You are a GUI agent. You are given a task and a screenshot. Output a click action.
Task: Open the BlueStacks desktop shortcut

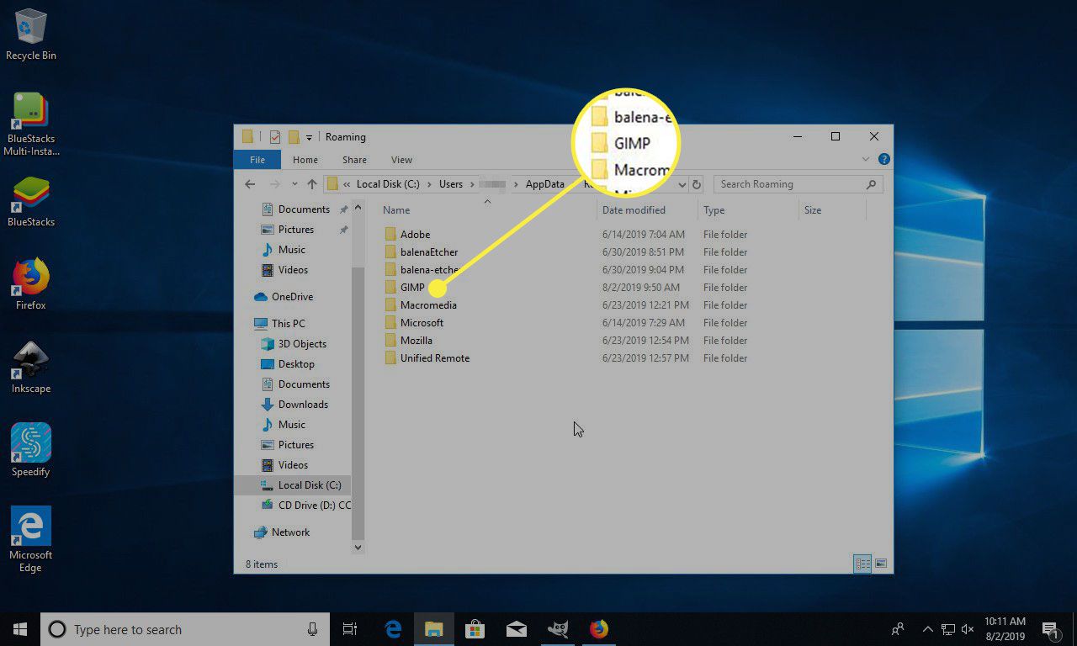click(x=31, y=202)
